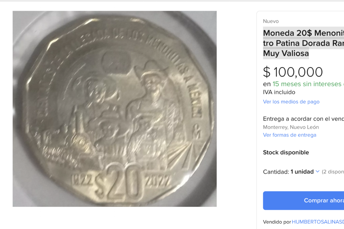
Task: Click the Stock disponible heading
Action: (286, 152)
